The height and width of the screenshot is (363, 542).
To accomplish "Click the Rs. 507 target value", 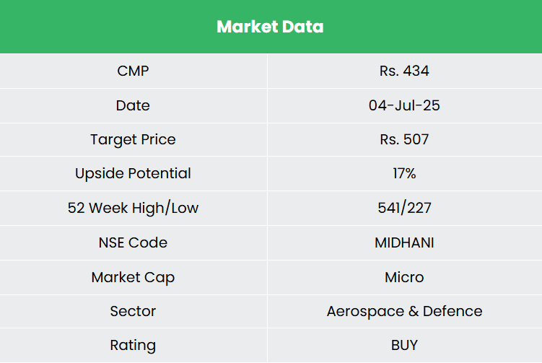I will pyautogui.click(x=404, y=139).
